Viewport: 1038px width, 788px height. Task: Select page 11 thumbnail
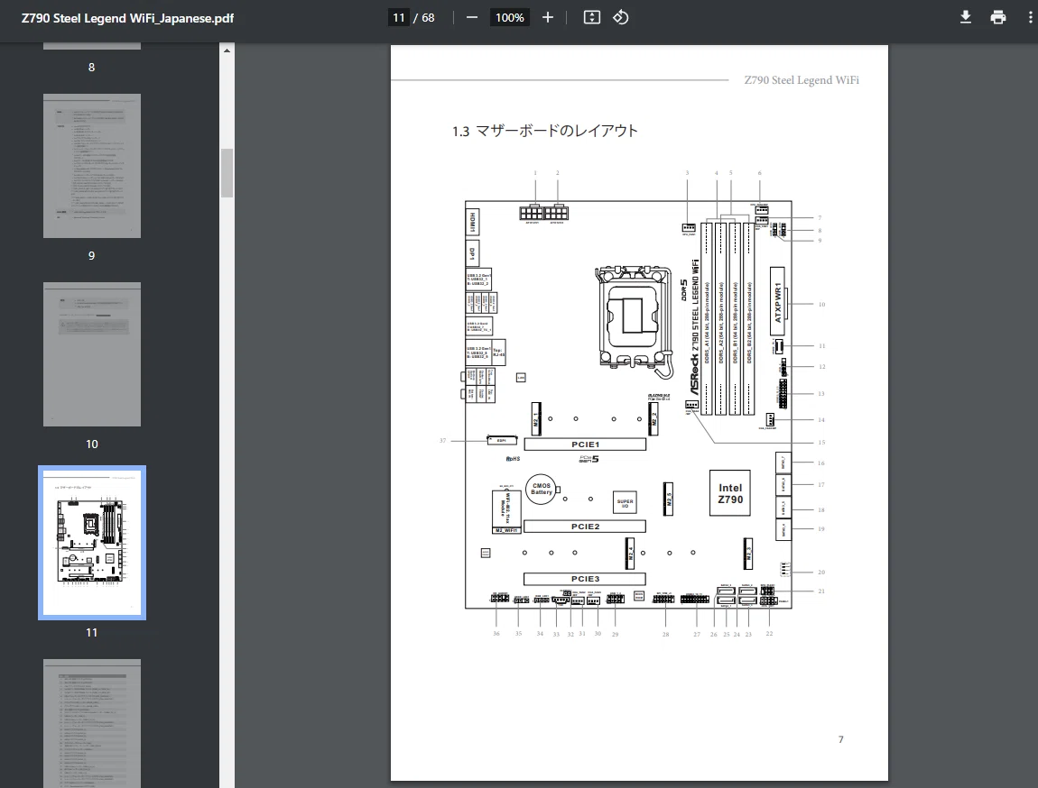[x=92, y=543]
